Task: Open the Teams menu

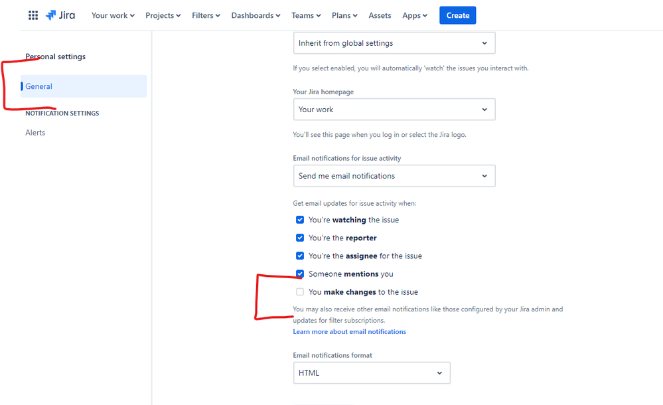Action: [x=305, y=15]
